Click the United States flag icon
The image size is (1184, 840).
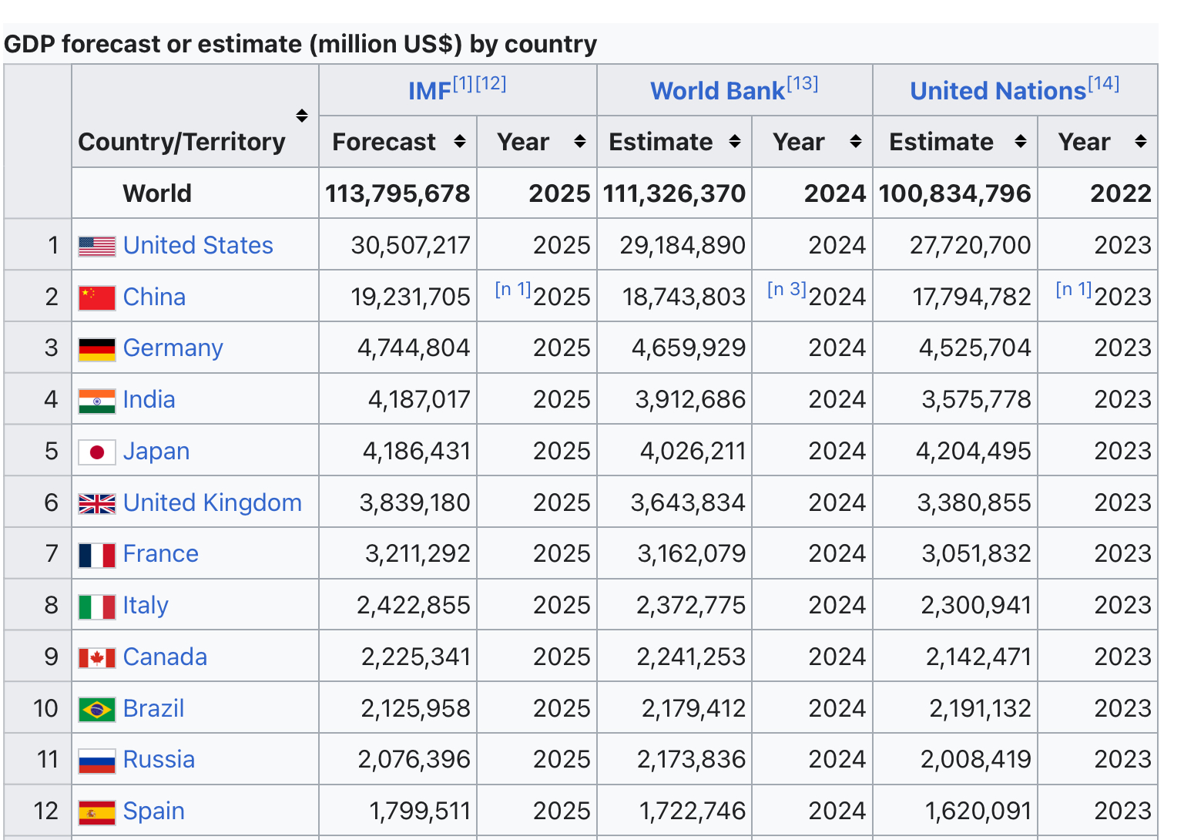click(97, 246)
